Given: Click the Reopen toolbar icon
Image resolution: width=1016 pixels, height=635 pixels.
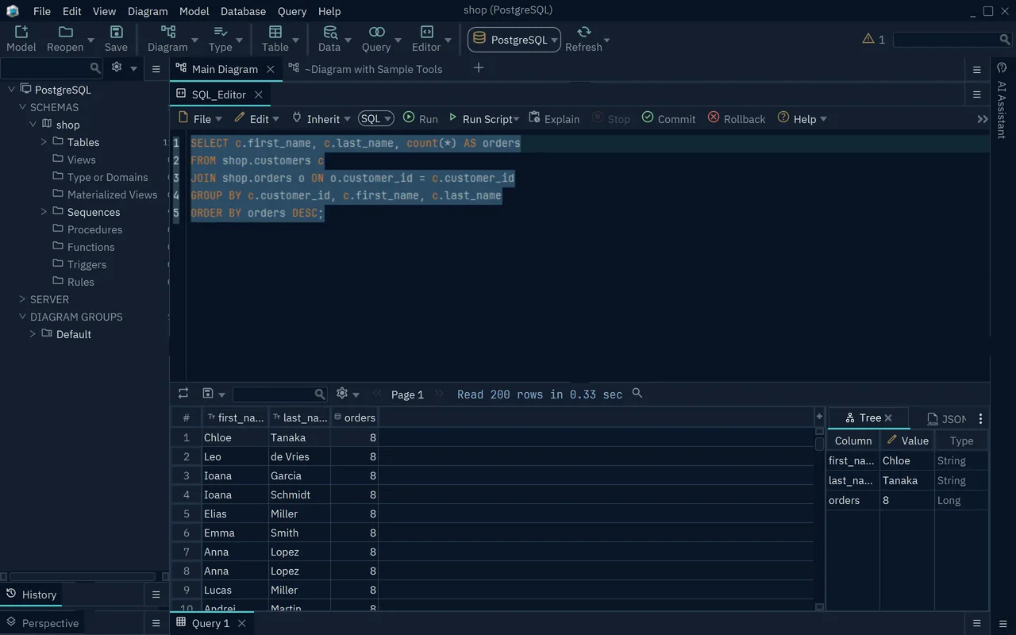Looking at the screenshot, I should (x=65, y=38).
